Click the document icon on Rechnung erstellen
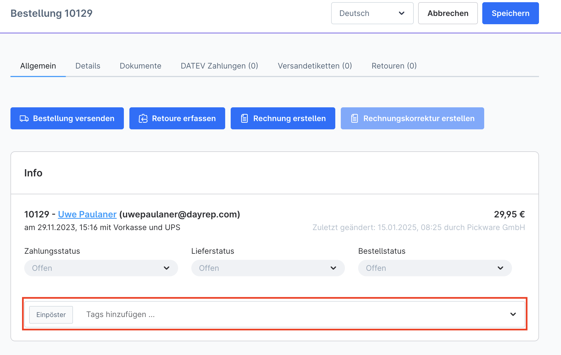This screenshot has width=561, height=355. [244, 119]
